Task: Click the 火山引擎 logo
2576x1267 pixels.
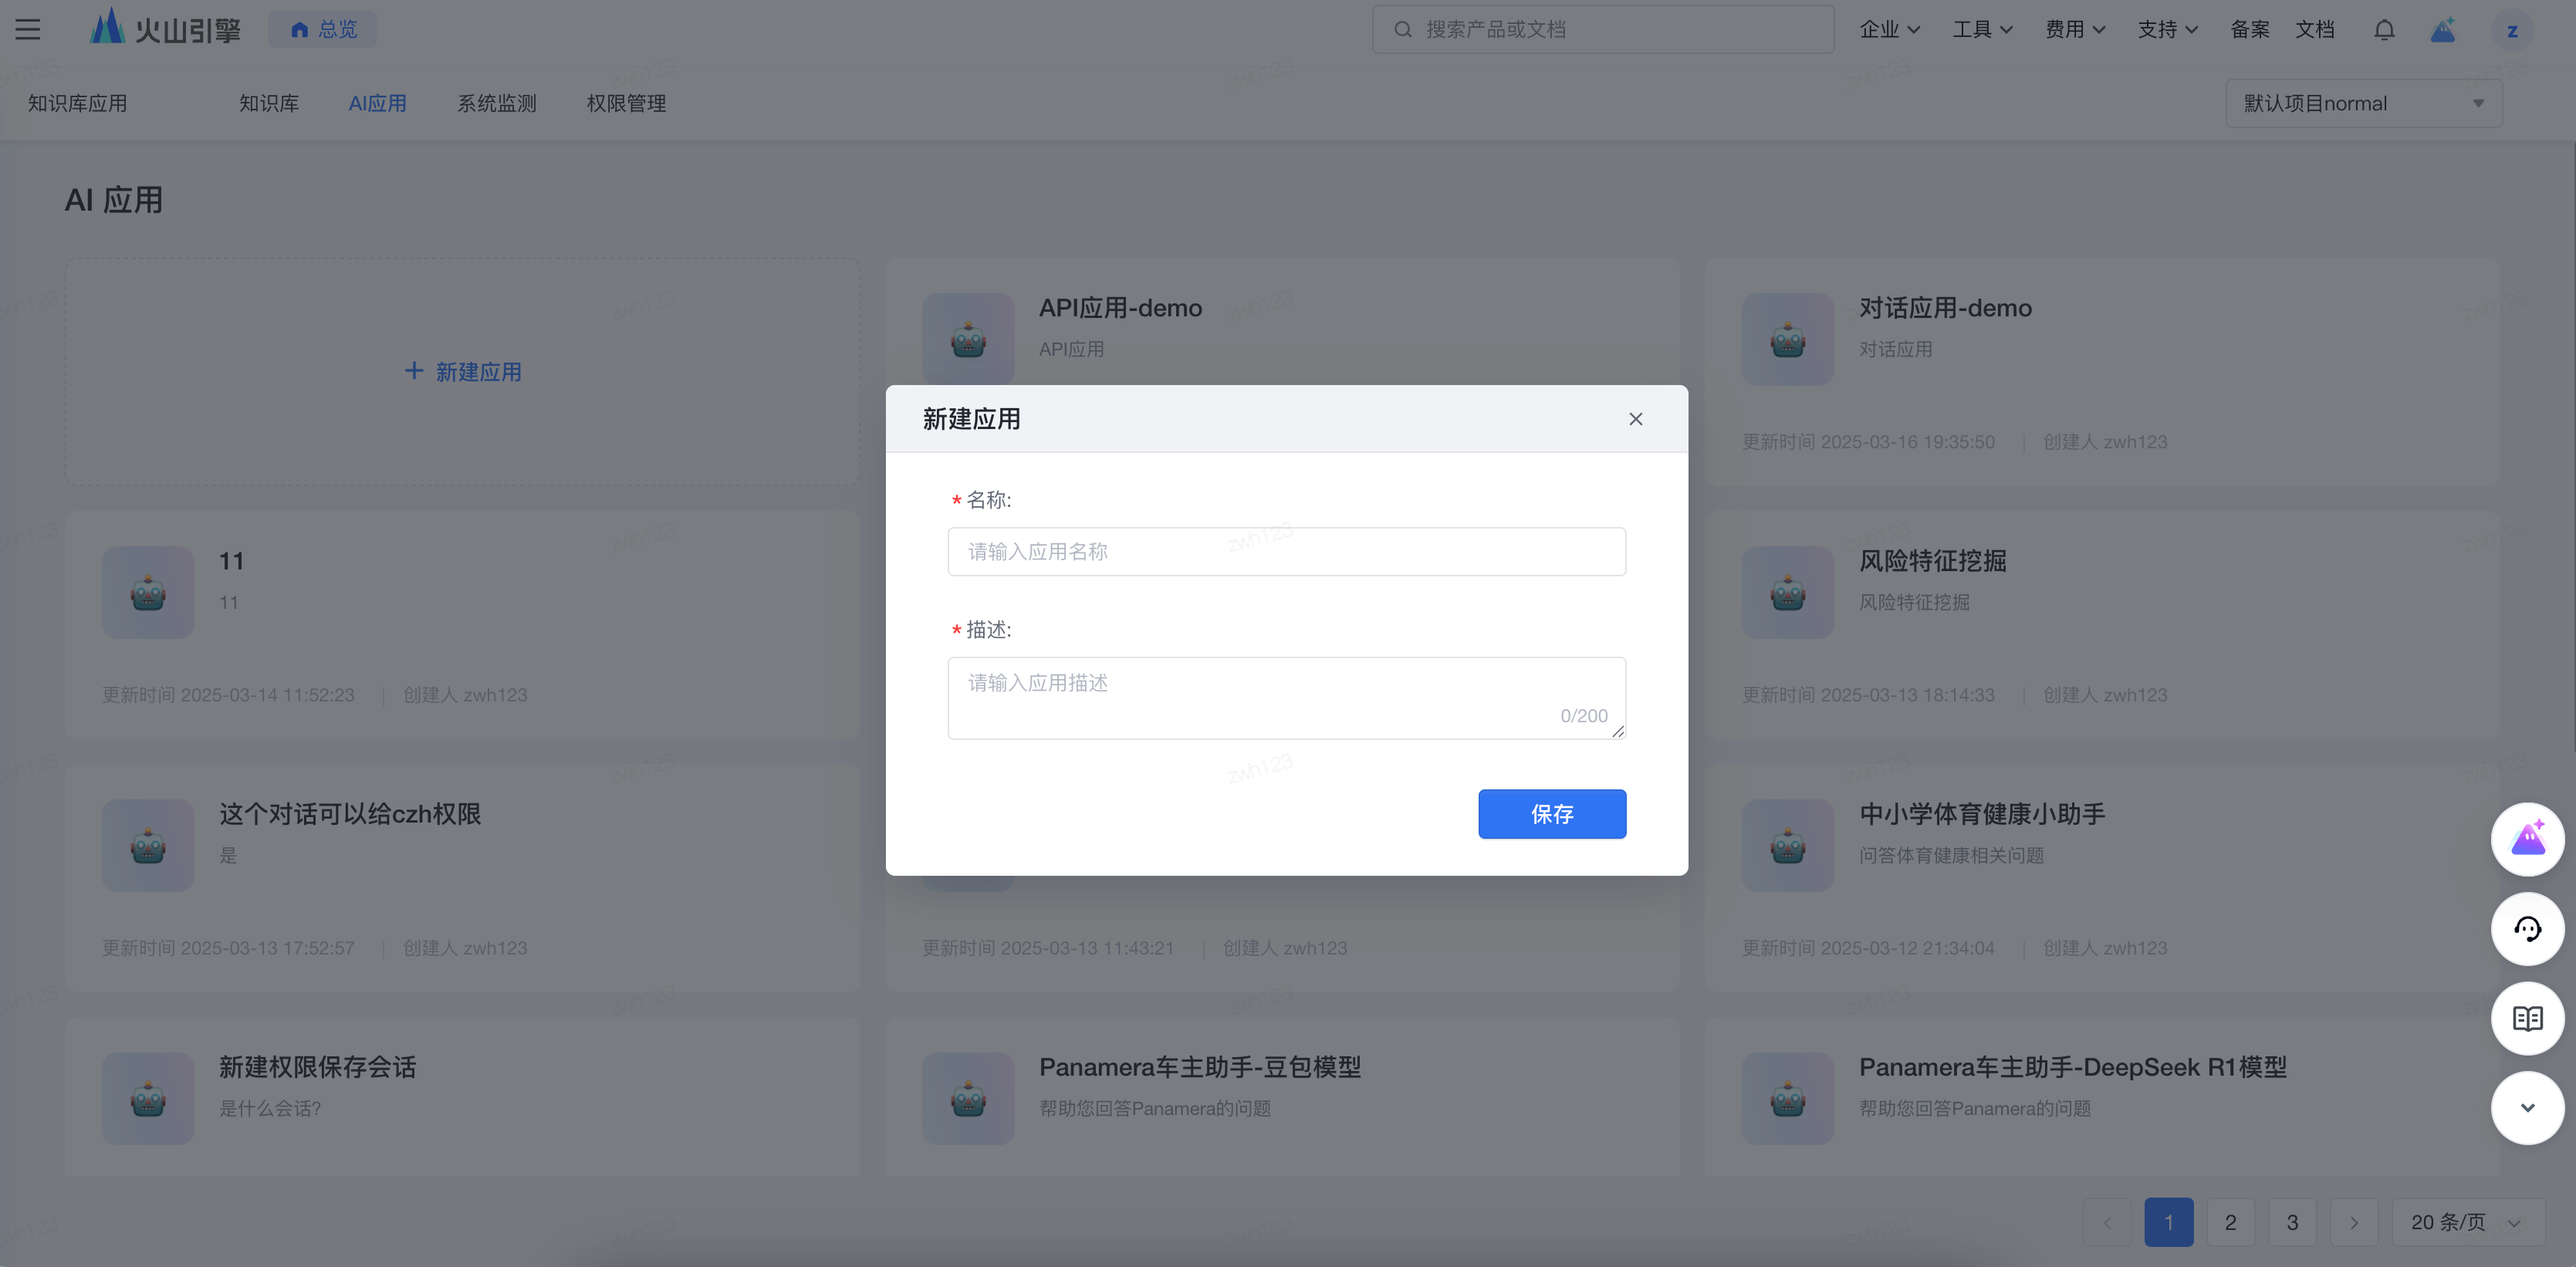Action: click(x=166, y=28)
